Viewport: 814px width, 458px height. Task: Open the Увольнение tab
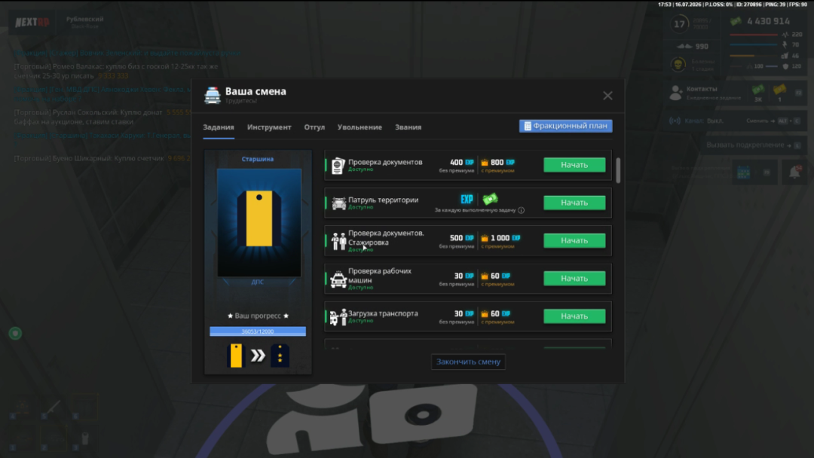(x=360, y=127)
